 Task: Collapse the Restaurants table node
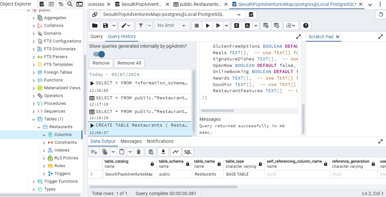tap(39, 127)
